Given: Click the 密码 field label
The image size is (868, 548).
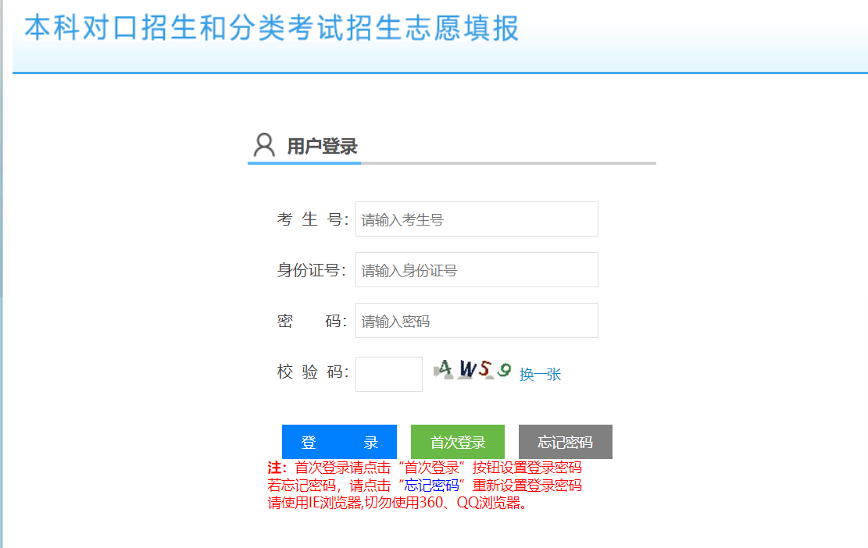Looking at the screenshot, I should pos(311,322).
